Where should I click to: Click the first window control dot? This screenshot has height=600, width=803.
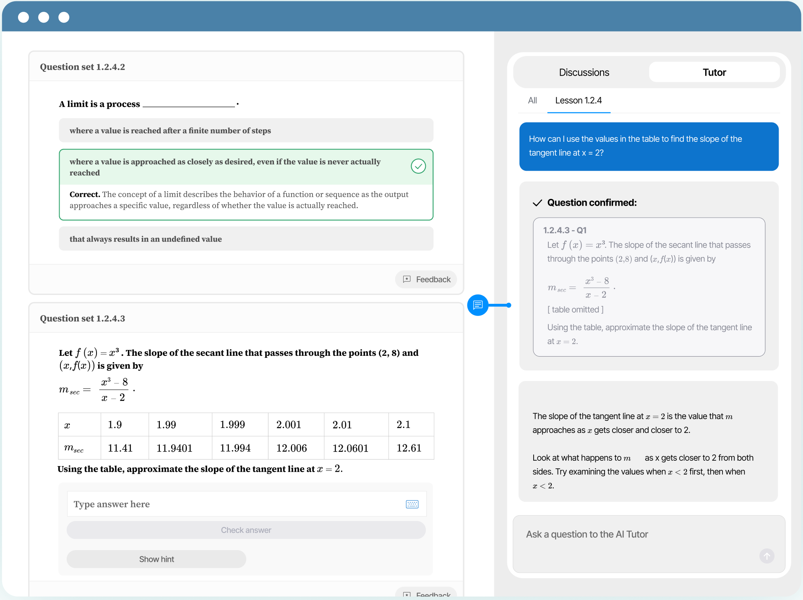[23, 17]
